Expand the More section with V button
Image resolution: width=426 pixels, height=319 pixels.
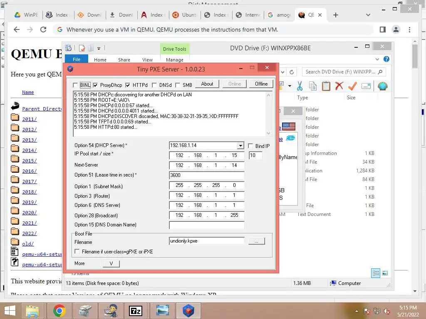pyautogui.click(x=111, y=263)
